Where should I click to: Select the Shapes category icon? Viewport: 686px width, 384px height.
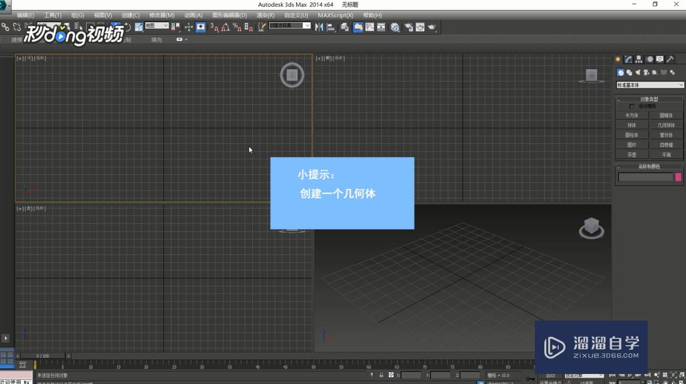(x=629, y=73)
